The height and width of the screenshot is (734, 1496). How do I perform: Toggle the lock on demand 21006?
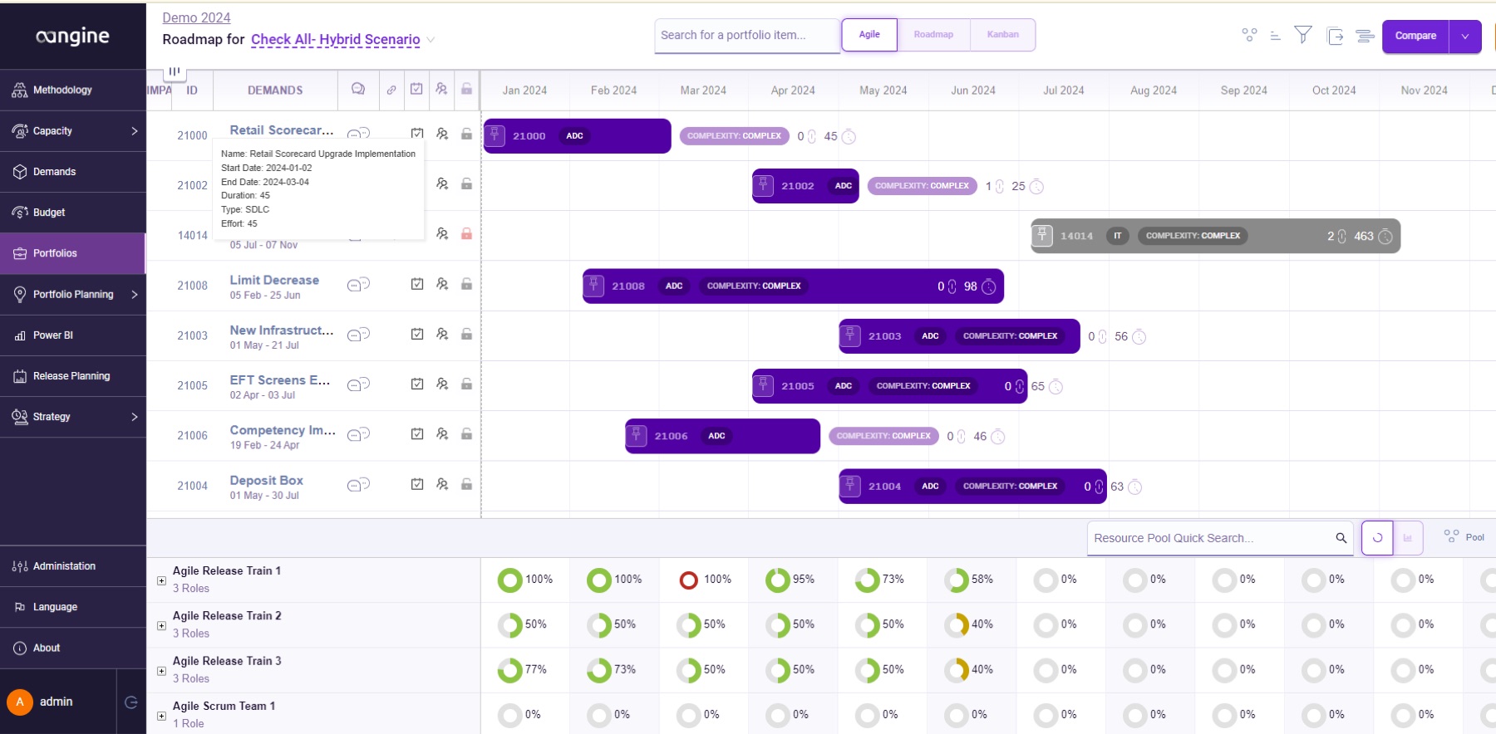[x=467, y=433]
